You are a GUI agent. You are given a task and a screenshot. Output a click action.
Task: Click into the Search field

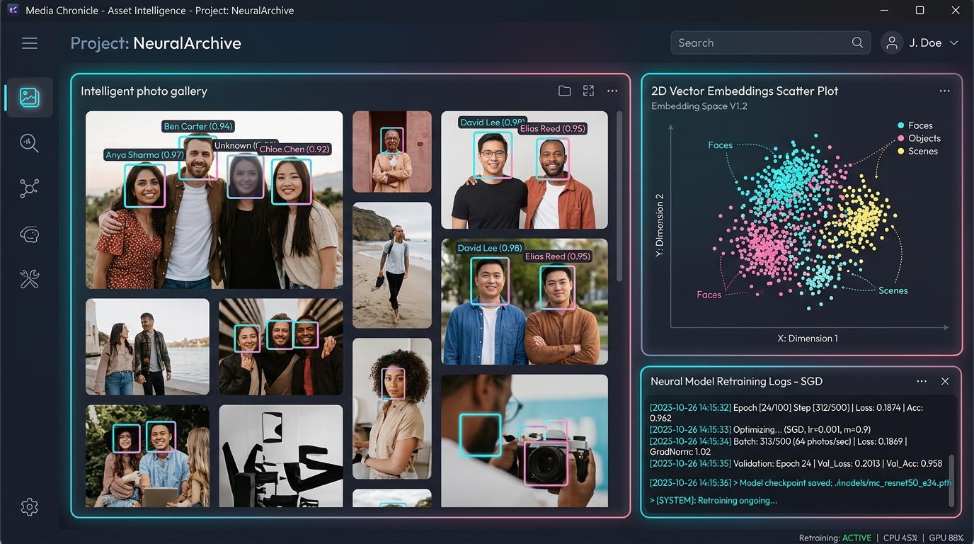coord(770,42)
